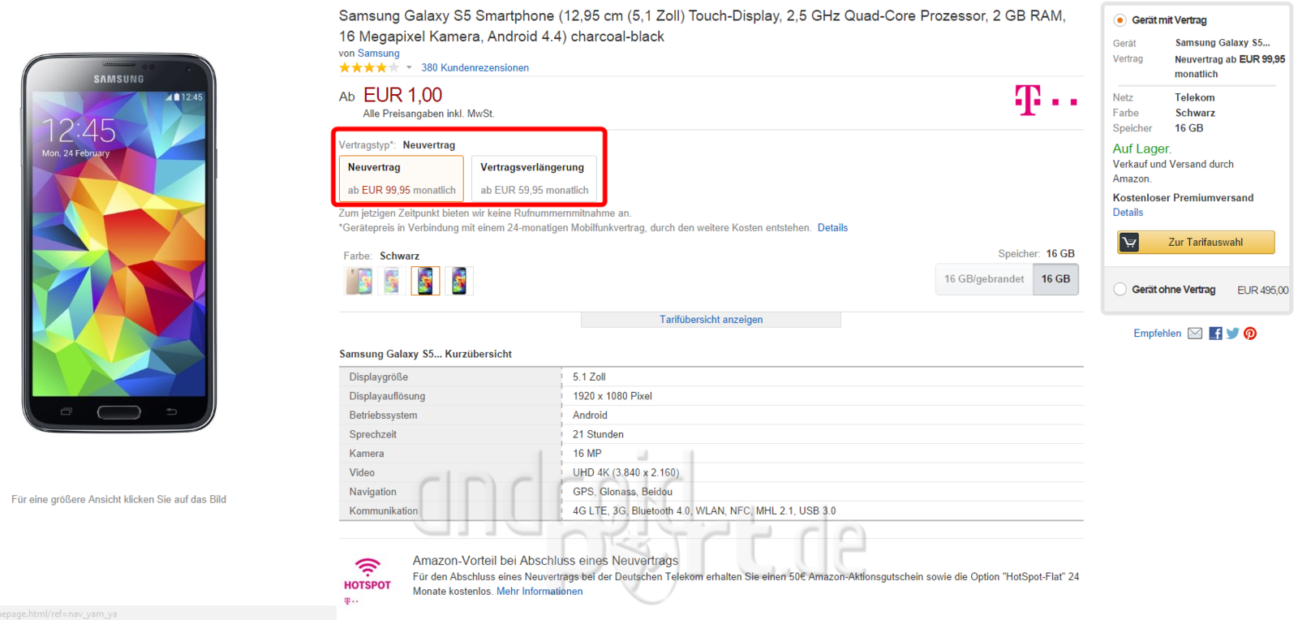Select the white color phone swatch
The width and height of the screenshot is (1298, 620).
click(x=392, y=281)
